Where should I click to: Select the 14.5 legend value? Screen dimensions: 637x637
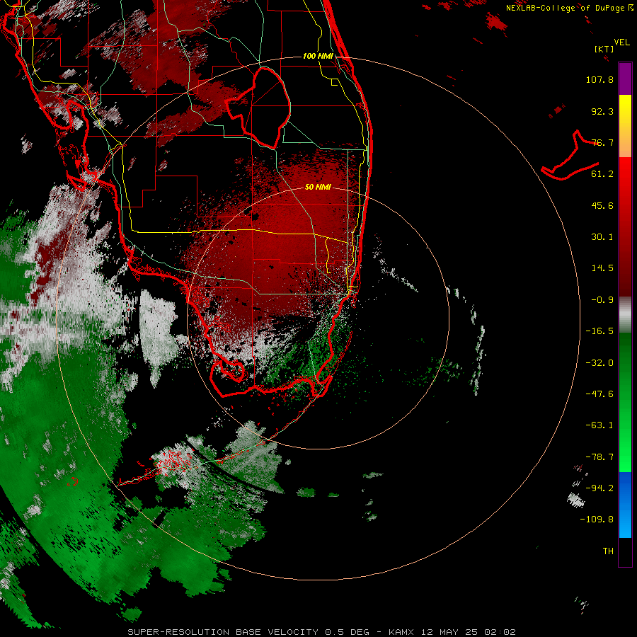[602, 268]
